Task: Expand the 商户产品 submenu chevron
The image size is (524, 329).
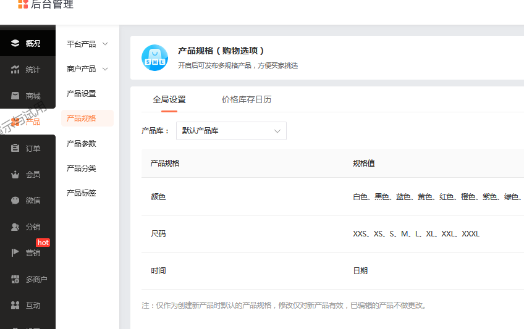Action: pos(105,69)
